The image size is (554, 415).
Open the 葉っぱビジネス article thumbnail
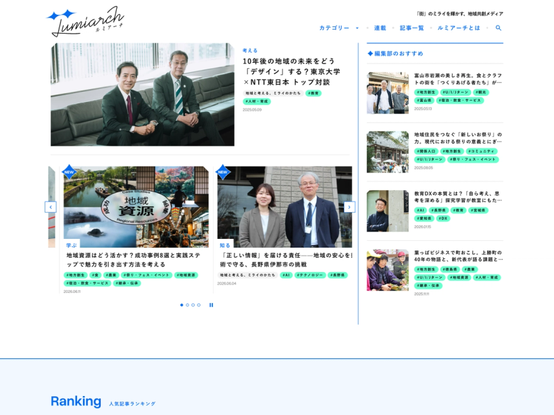(388, 270)
